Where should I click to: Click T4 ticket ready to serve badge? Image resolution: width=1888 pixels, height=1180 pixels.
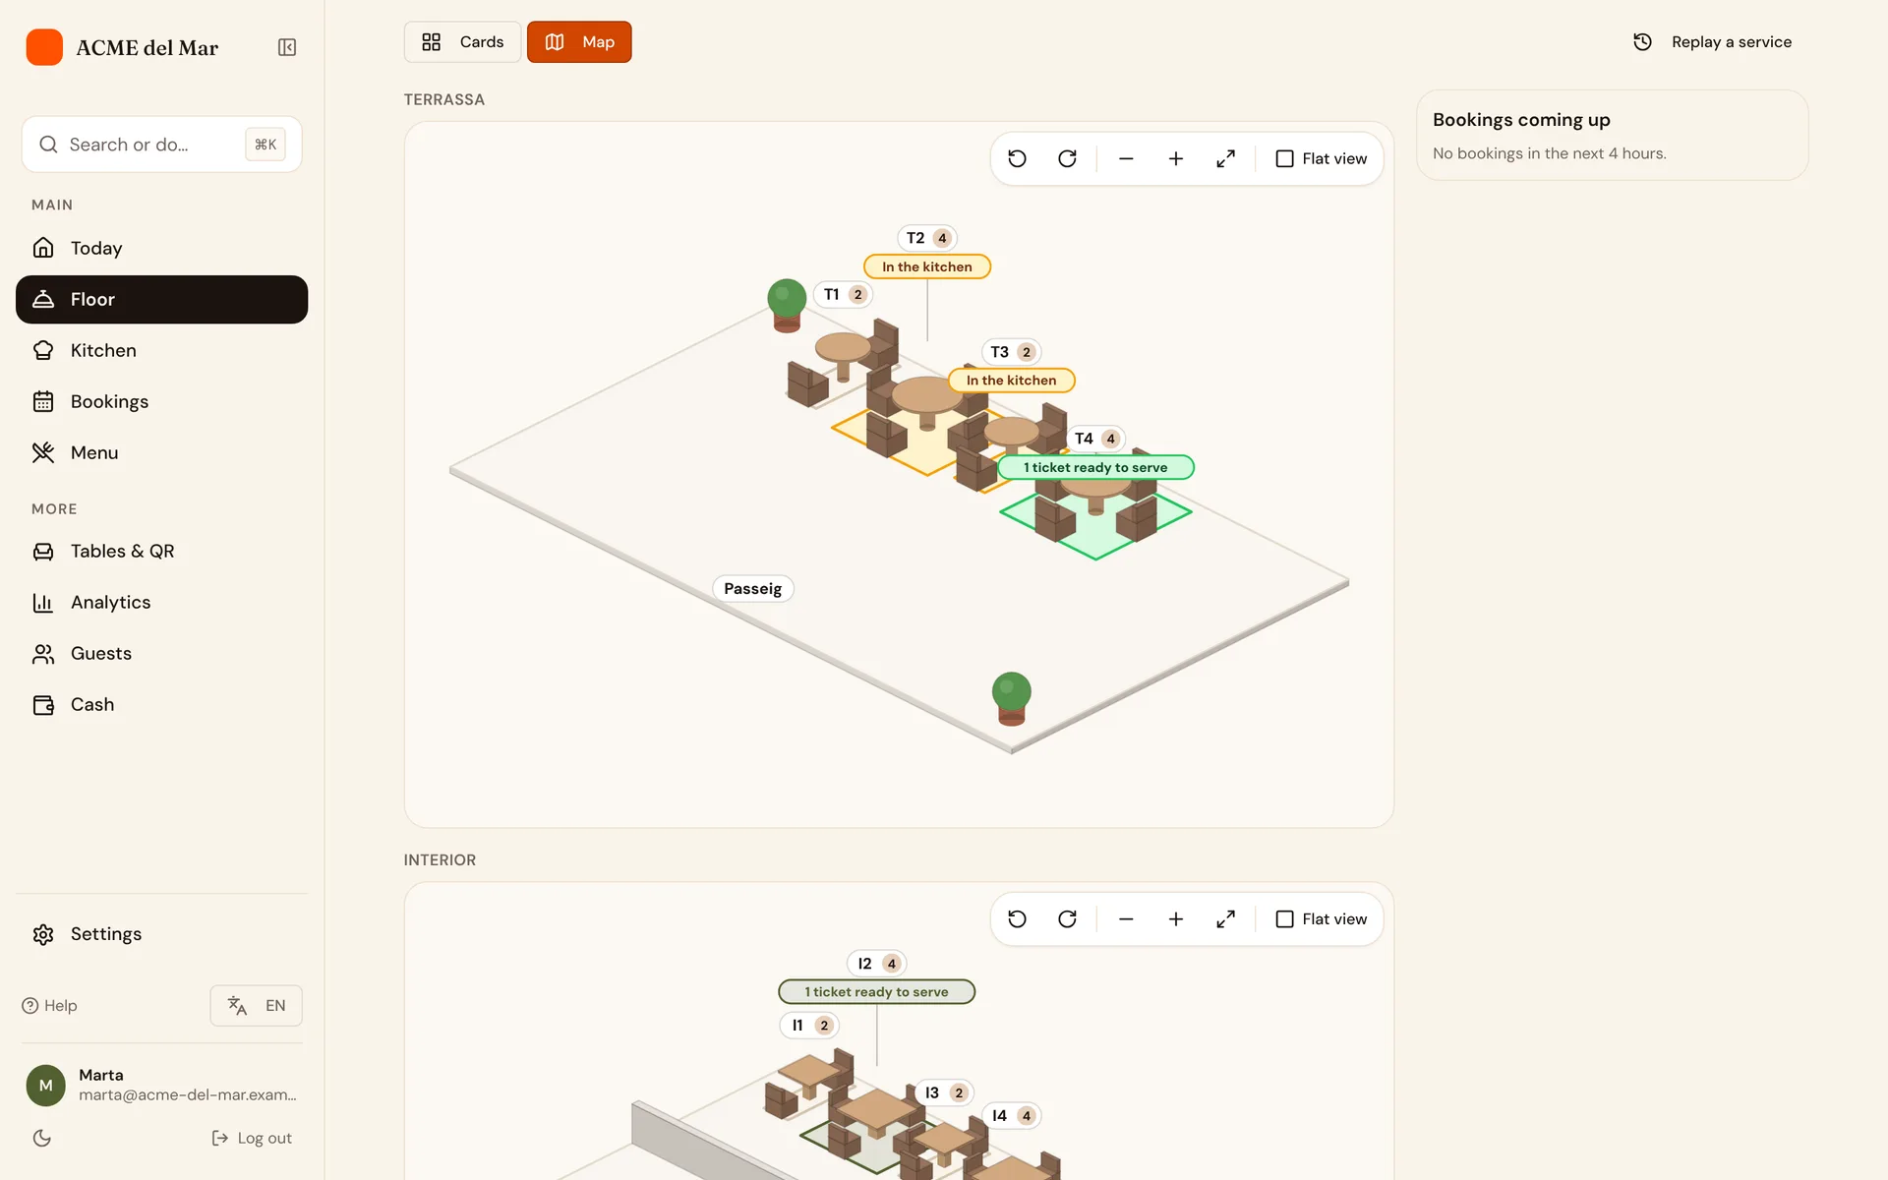coord(1095,467)
